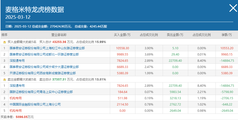238x120 pixels.
Task: Click 1.99% ratio cell
Action: point(149,73)
